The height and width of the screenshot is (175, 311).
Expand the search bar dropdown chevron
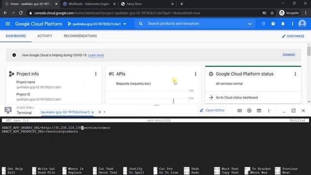click(x=250, y=24)
